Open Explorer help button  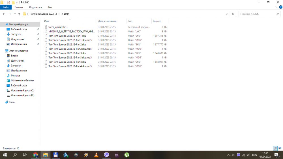pyautogui.click(x=280, y=7)
